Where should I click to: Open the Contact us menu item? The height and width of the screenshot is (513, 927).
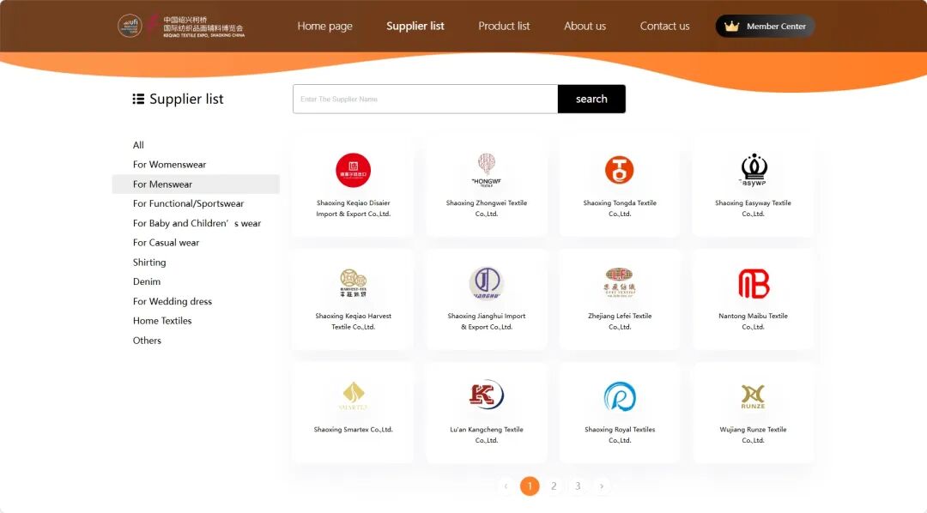pyautogui.click(x=664, y=26)
